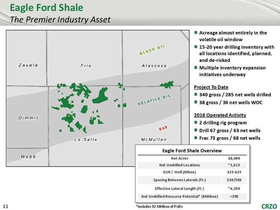Click '*Includes 92 MMboe of PUDs' footnote
The width and height of the screenshot is (280, 210).
pos(159,206)
